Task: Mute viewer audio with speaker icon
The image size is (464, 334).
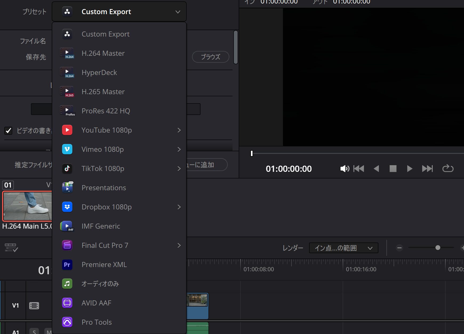Action: [345, 169]
